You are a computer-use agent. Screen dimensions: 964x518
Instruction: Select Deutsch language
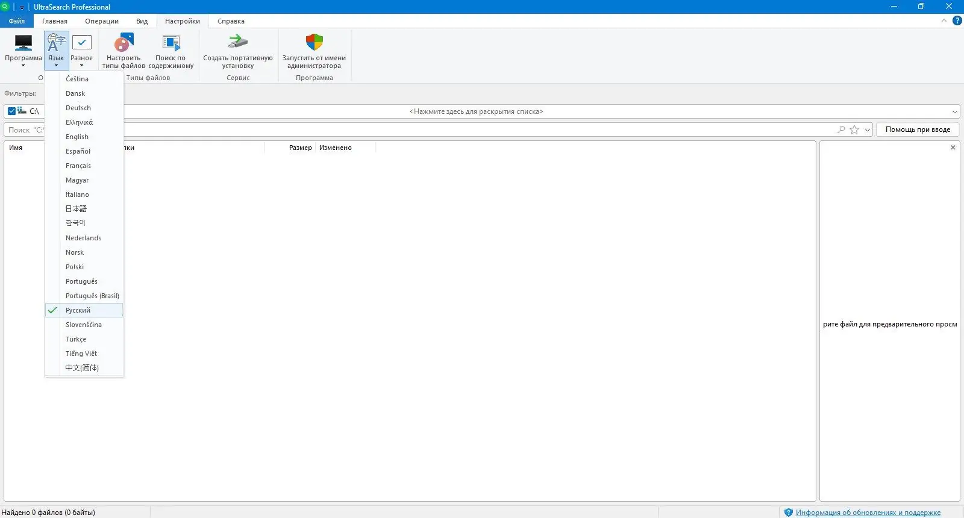tap(84, 108)
